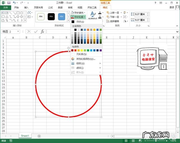This screenshot has height=143, width=180.
Task: Click the confirm checkmark icon in formula bar
Action: pos(36,31)
